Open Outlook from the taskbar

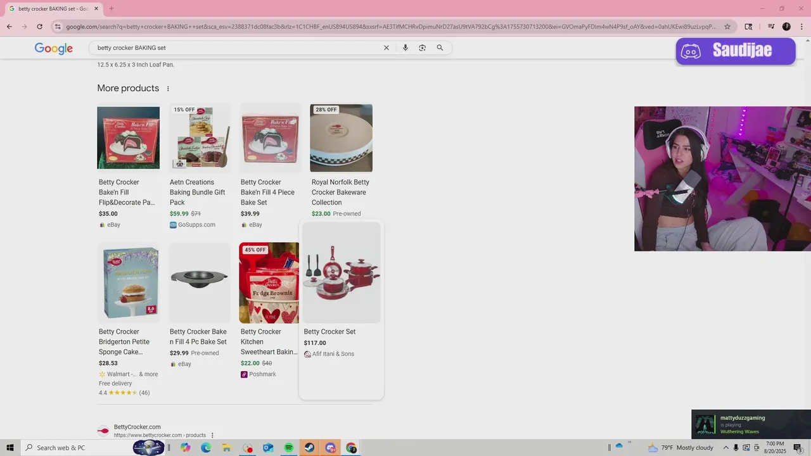(x=268, y=448)
